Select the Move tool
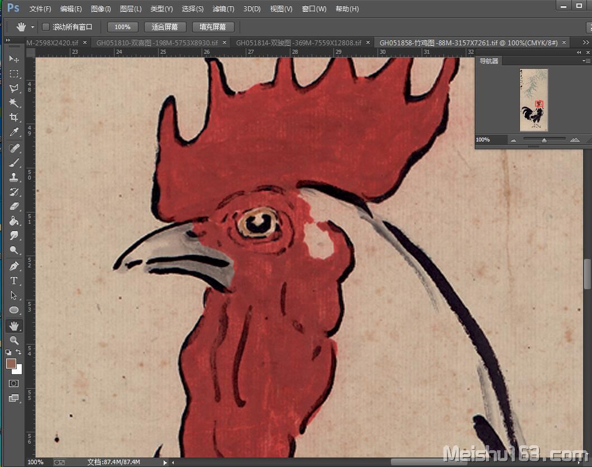This screenshot has width=592, height=467. 14,59
